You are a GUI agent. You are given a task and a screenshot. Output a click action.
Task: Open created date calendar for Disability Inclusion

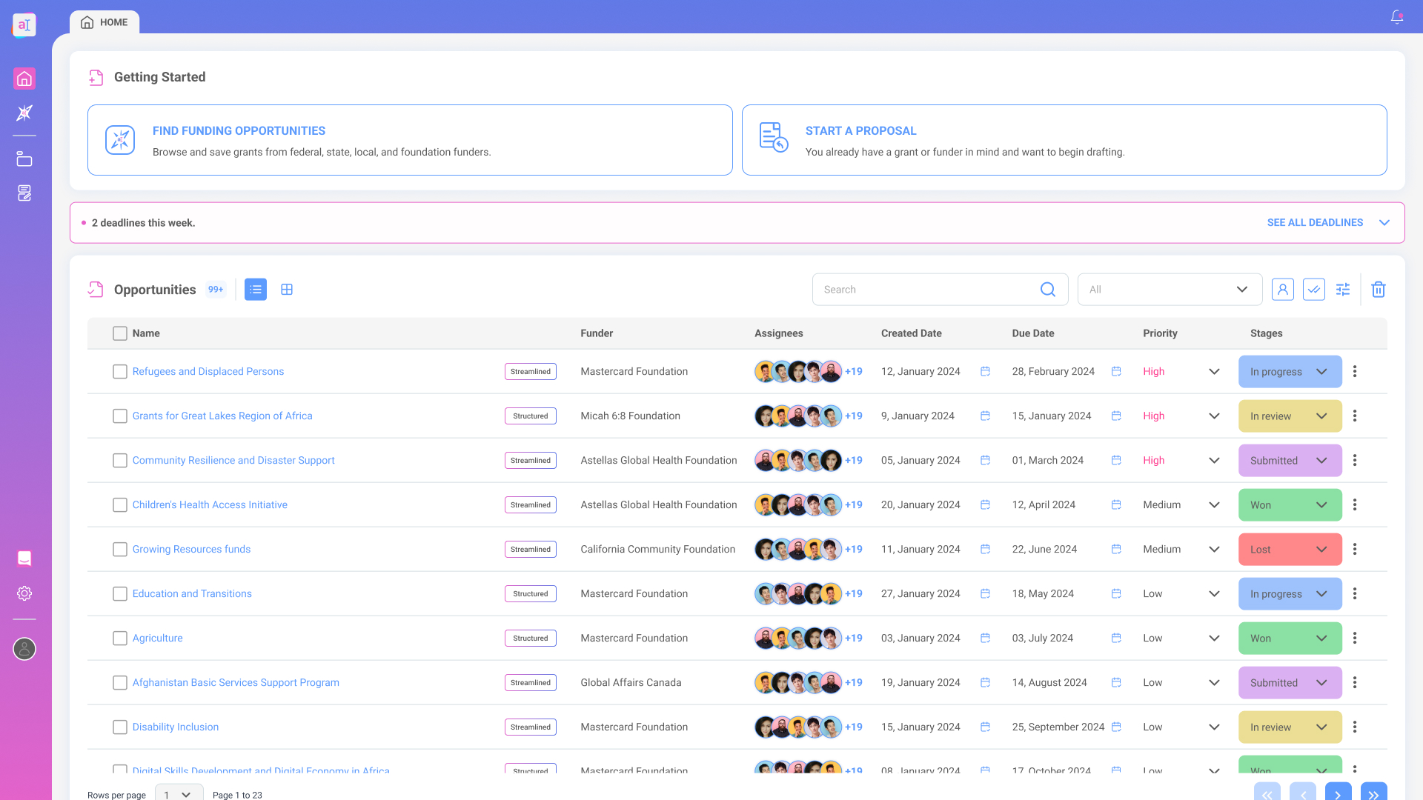985,727
